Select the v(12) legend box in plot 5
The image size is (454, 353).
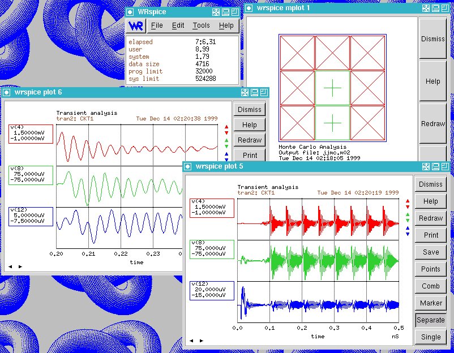(212, 291)
